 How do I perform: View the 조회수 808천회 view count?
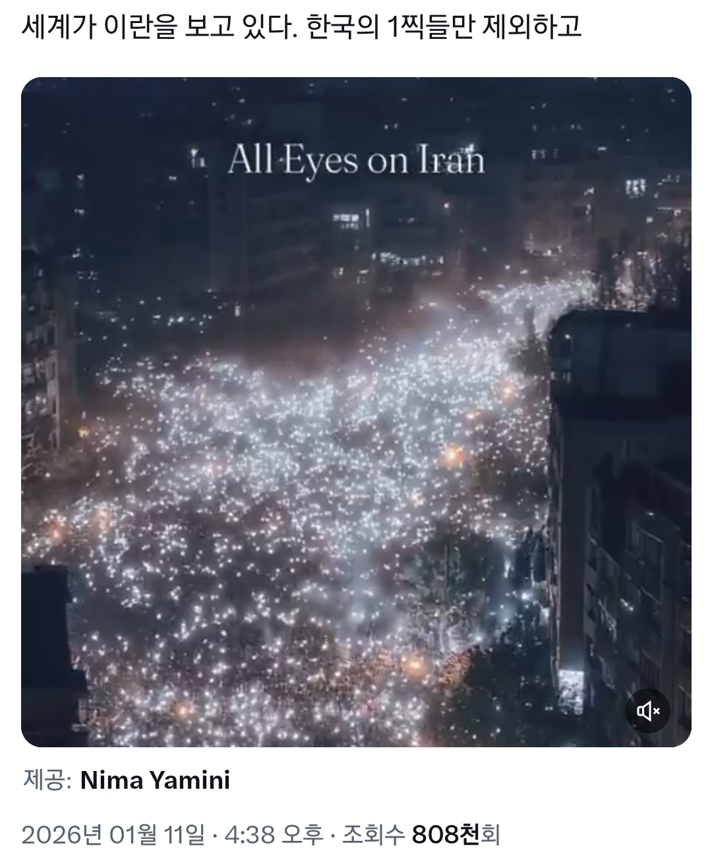click(x=421, y=835)
